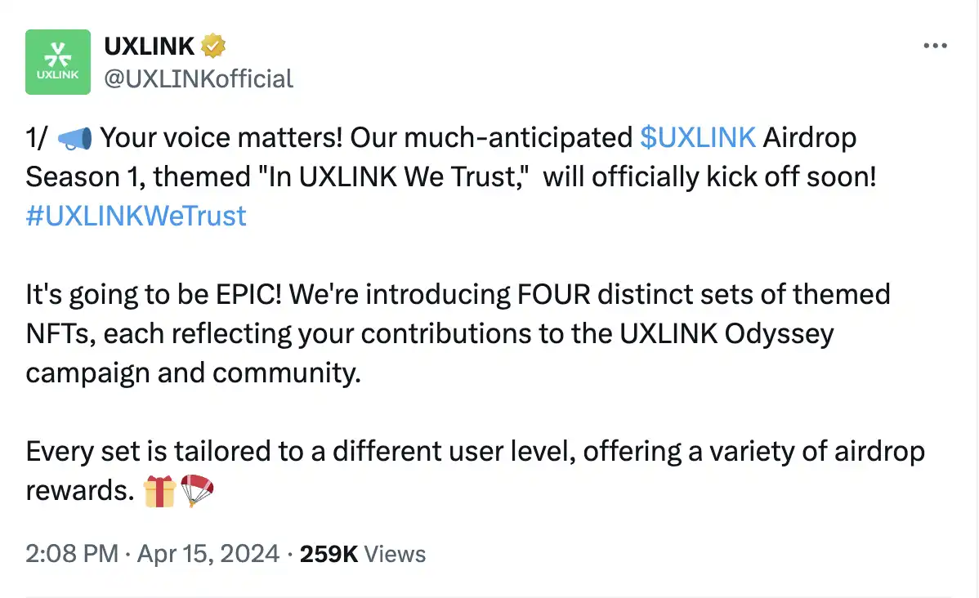Click the $UXLINK cashtag link
Viewport: 979px width, 598px height.
(x=698, y=137)
